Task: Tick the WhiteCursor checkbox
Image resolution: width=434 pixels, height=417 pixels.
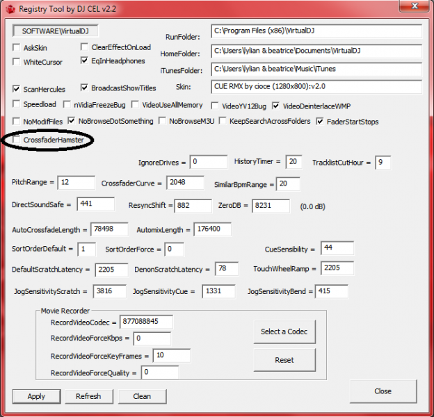Action: pyautogui.click(x=17, y=62)
